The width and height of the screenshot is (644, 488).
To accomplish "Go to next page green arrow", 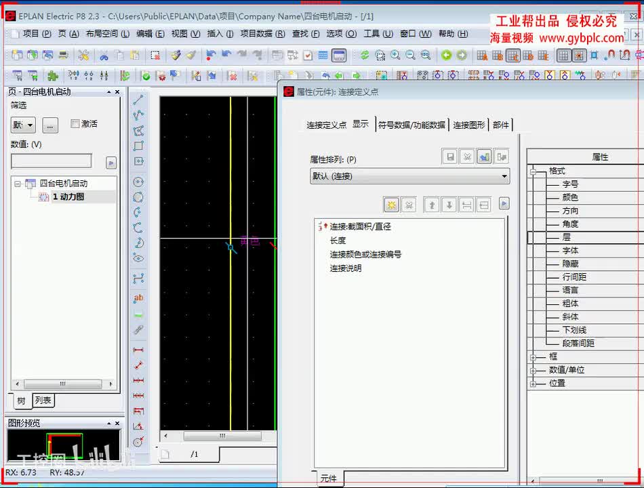I will click(462, 55).
